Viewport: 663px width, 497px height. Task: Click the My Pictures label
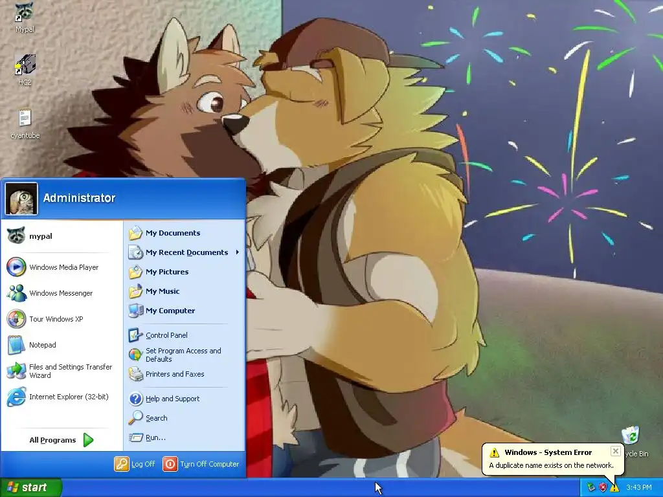click(167, 272)
